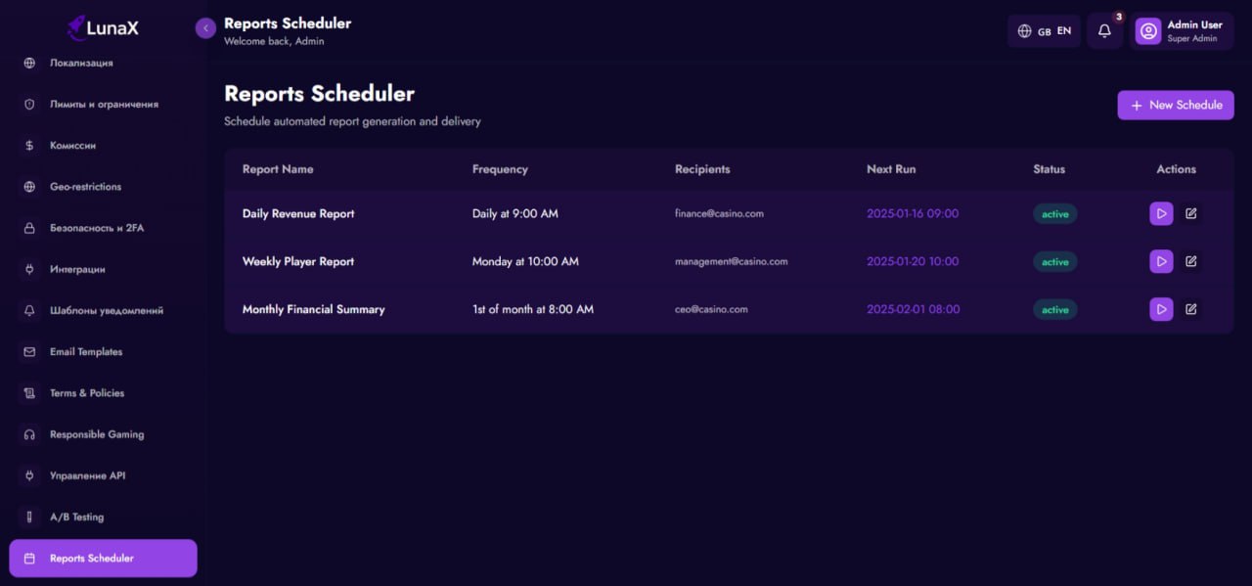The image size is (1252, 586).
Task: Open the Admin User account menu
Action: [x=1182, y=31]
